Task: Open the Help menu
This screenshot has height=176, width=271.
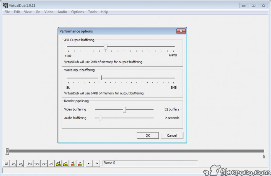Action: 104,12
